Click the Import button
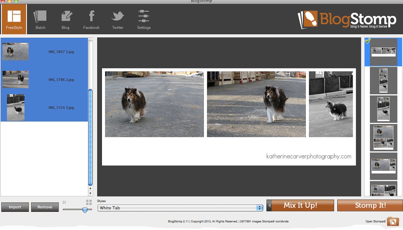 (x=15, y=207)
